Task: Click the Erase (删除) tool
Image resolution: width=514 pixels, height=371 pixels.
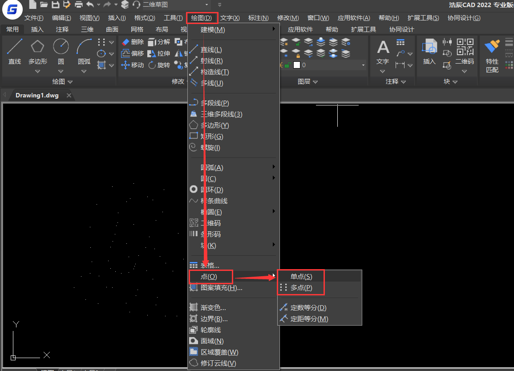Action: coord(133,42)
